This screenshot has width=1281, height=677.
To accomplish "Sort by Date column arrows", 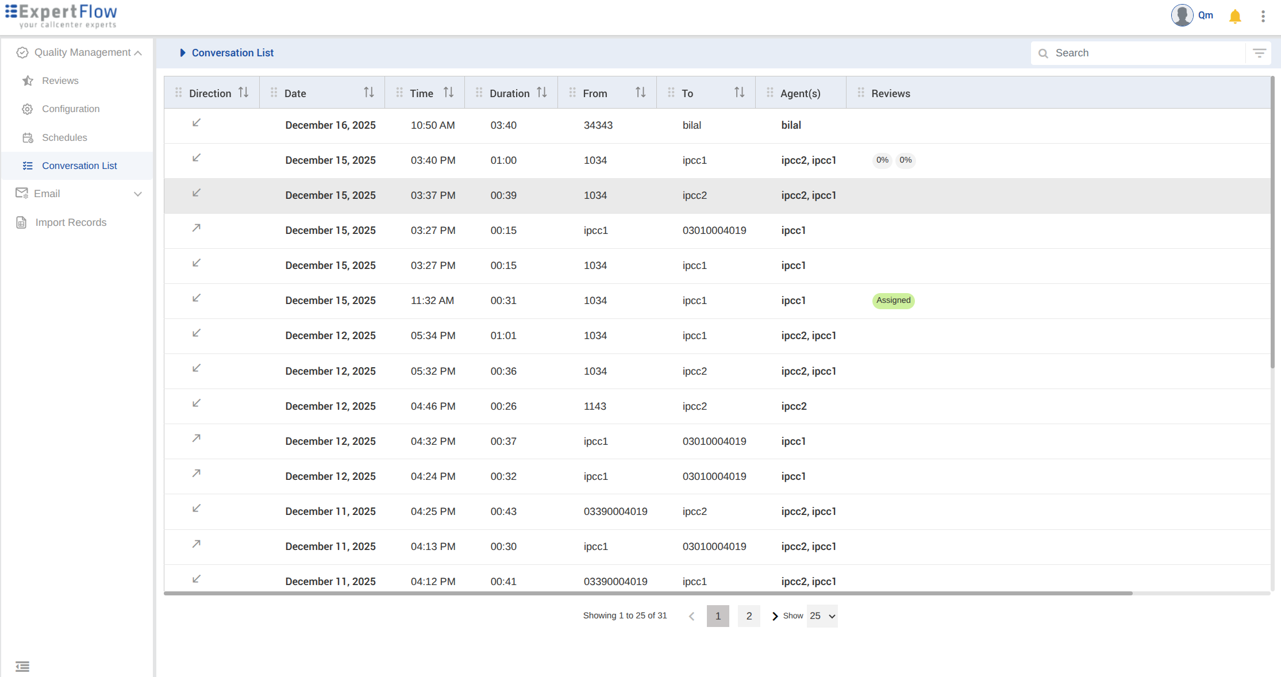I will [368, 93].
